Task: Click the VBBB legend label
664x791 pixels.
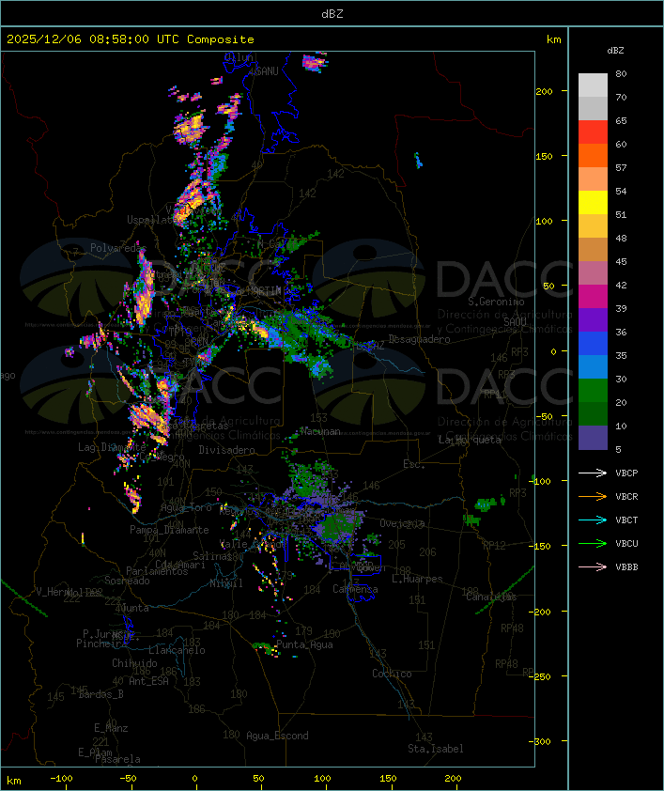Action: click(x=626, y=567)
